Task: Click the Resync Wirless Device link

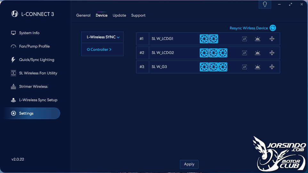Action: pyautogui.click(x=249, y=28)
